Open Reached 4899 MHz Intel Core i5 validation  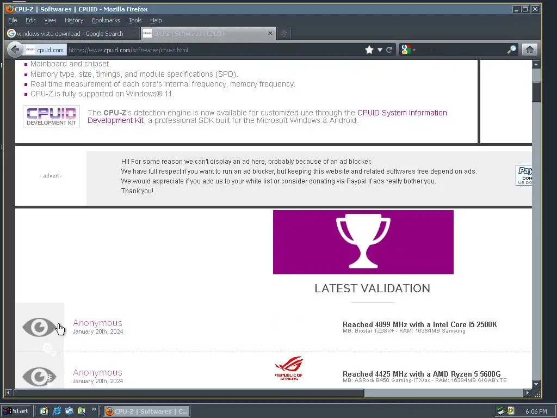[419, 324]
